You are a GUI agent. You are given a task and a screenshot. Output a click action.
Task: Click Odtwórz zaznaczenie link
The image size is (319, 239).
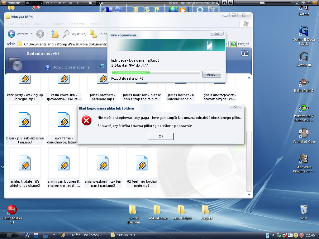[71, 67]
